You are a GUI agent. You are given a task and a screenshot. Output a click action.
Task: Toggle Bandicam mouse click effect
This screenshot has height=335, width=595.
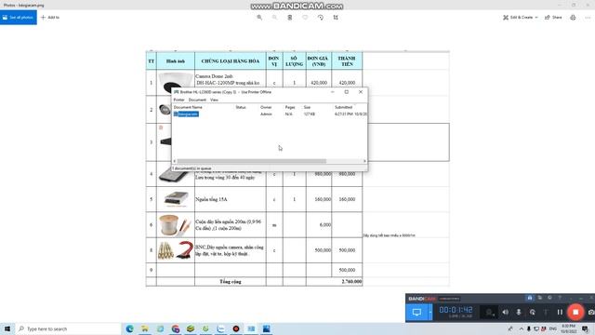coord(533,313)
